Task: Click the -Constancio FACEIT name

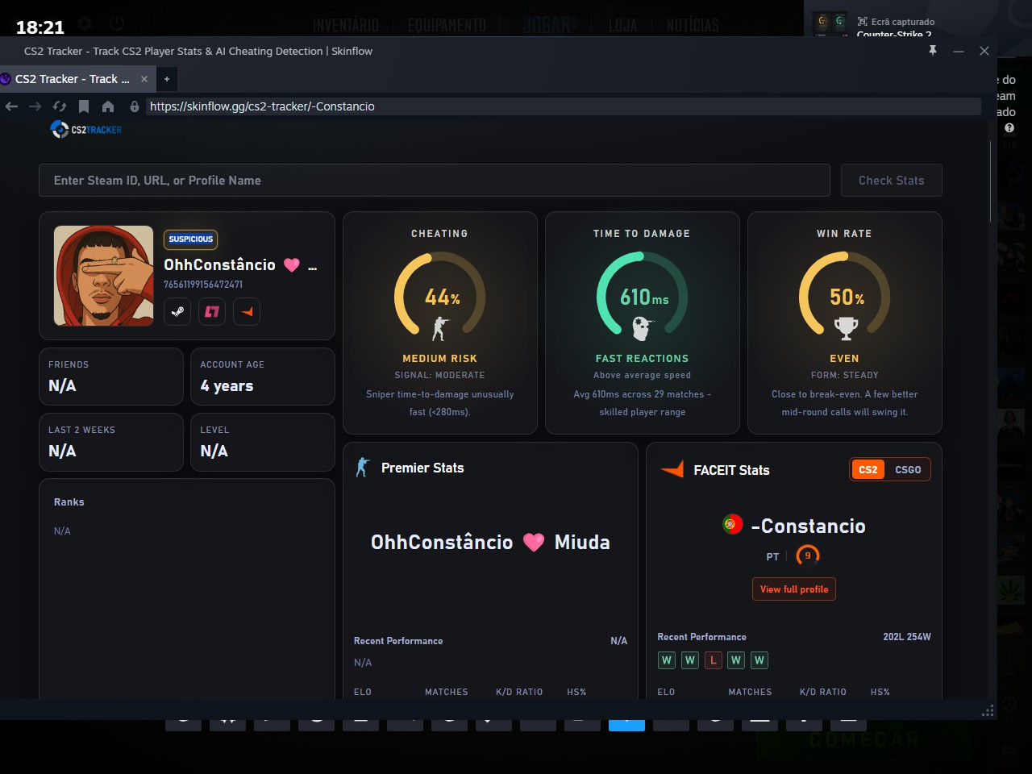Action: [809, 526]
